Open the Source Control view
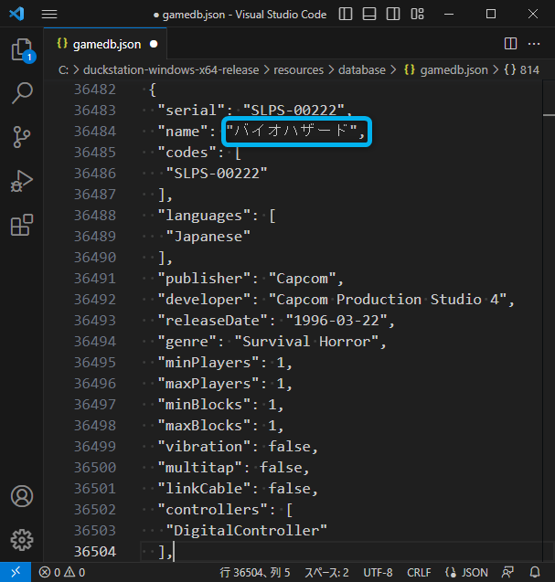Viewport: 555px width, 582px height. click(22, 137)
